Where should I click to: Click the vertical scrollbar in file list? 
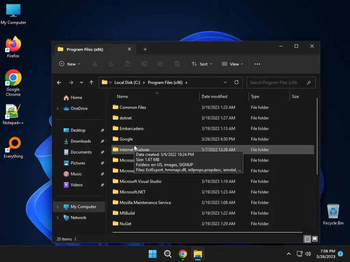pos(317,136)
